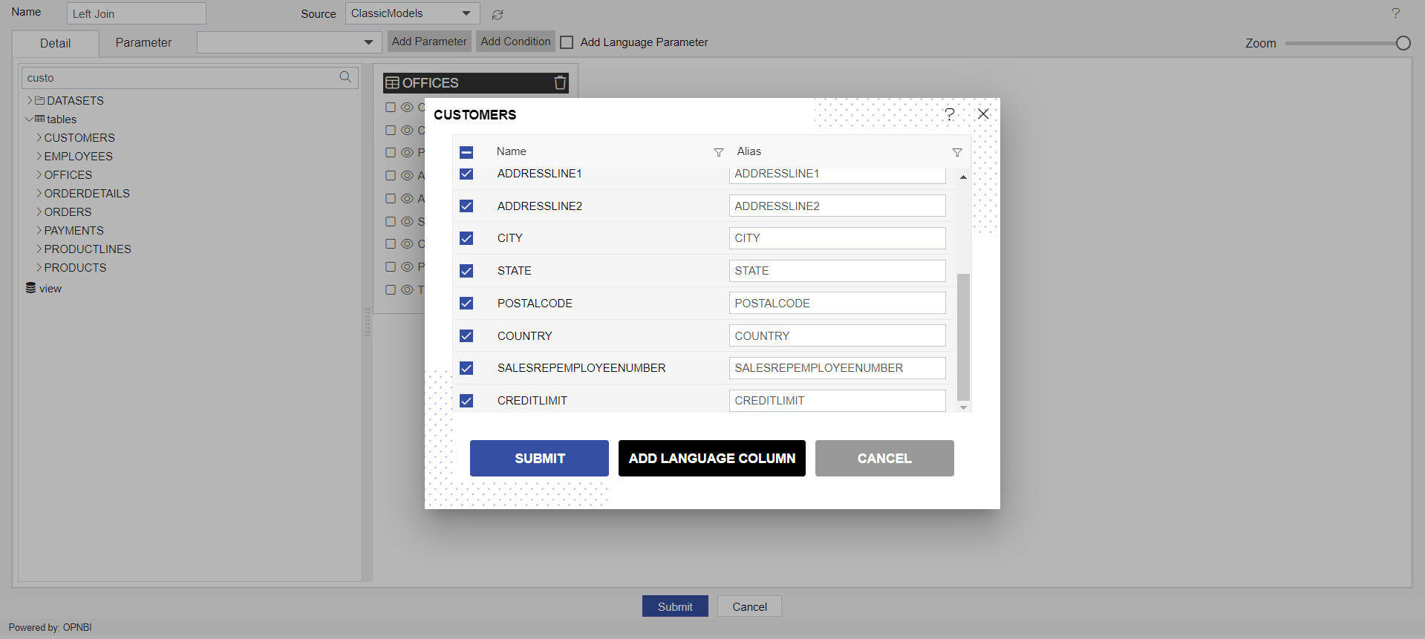1425x639 pixels.
Task: Expand the ORDERDETAILS table node
Action: coord(39,193)
